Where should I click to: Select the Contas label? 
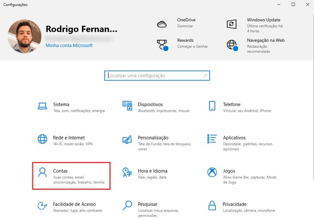tap(60, 171)
